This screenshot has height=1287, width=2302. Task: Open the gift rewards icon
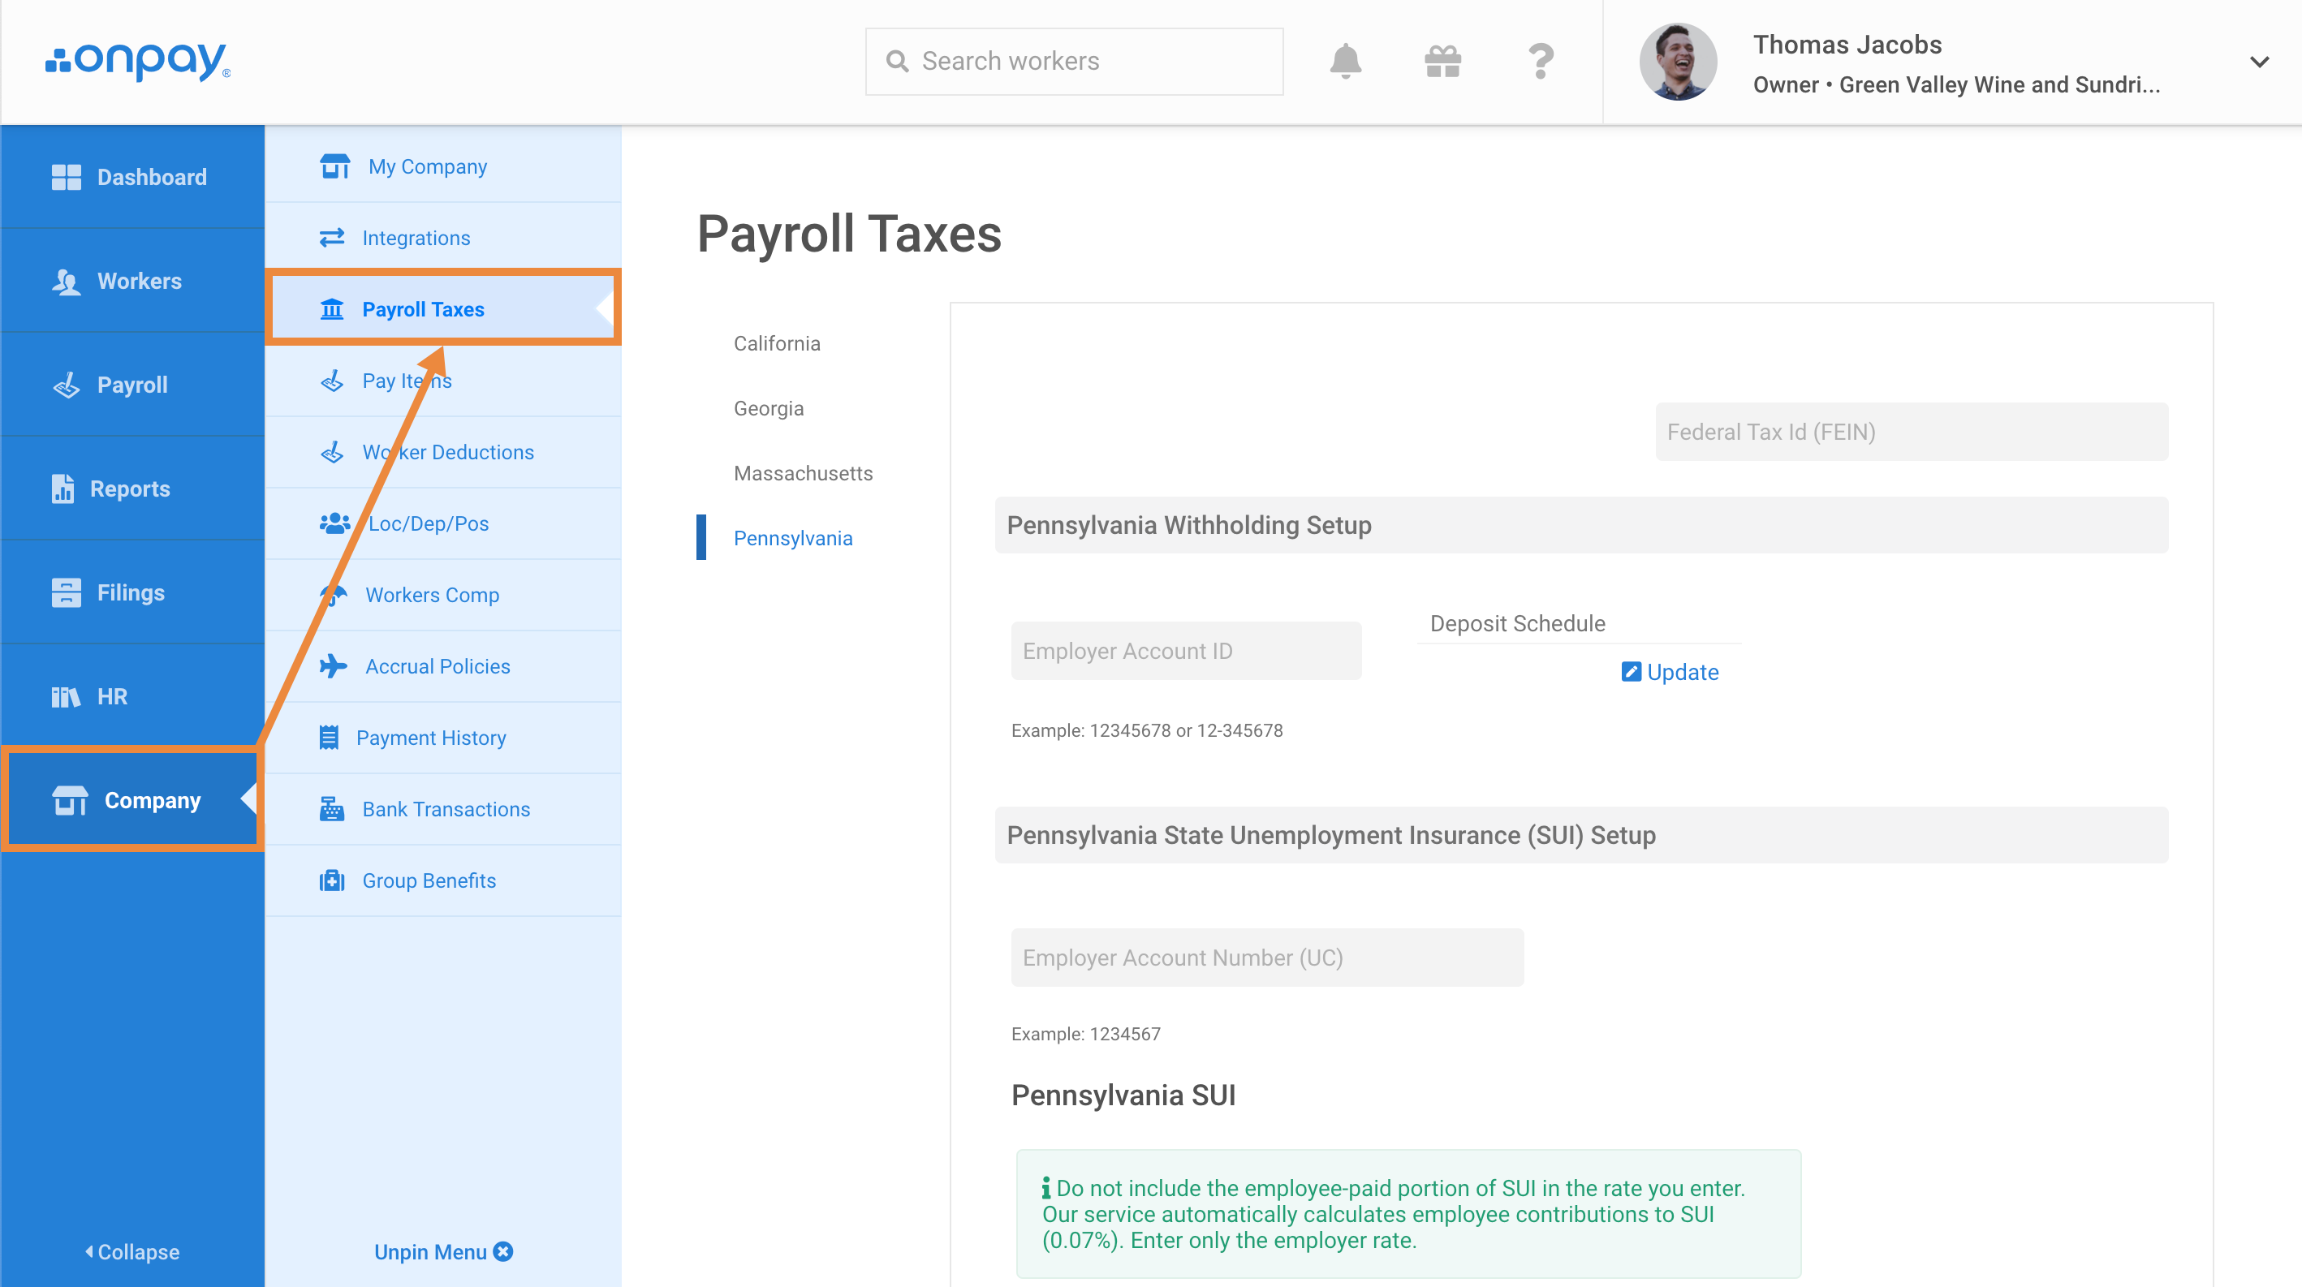pyautogui.click(x=1442, y=61)
